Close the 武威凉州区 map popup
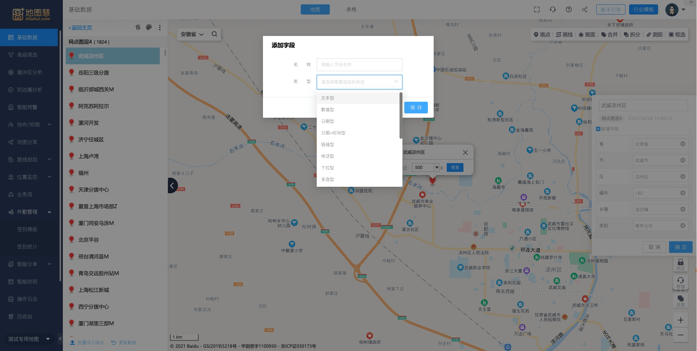 (465, 153)
